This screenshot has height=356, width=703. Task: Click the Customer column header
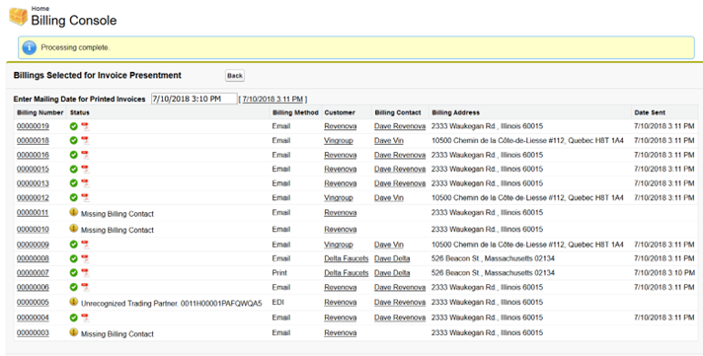pyautogui.click(x=340, y=112)
